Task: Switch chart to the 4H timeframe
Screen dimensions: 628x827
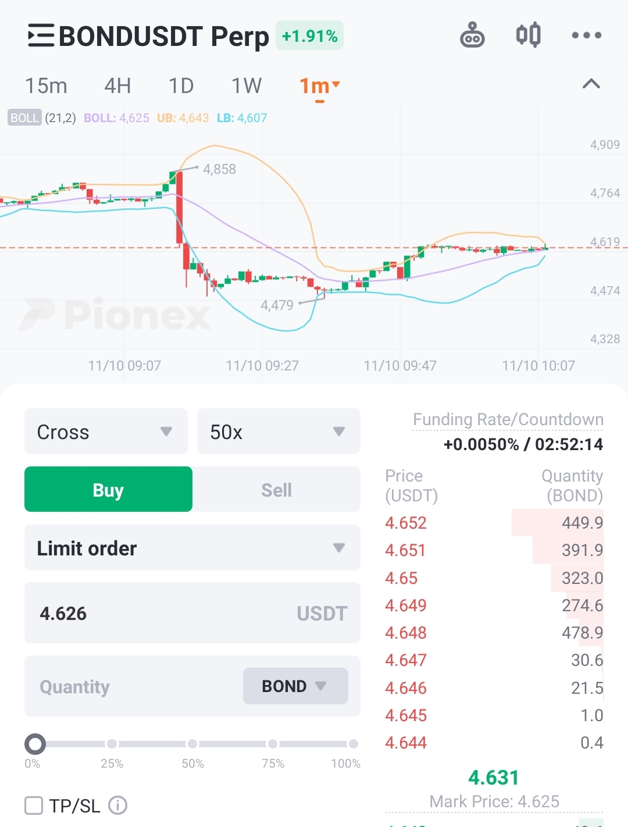Action: 117,86
